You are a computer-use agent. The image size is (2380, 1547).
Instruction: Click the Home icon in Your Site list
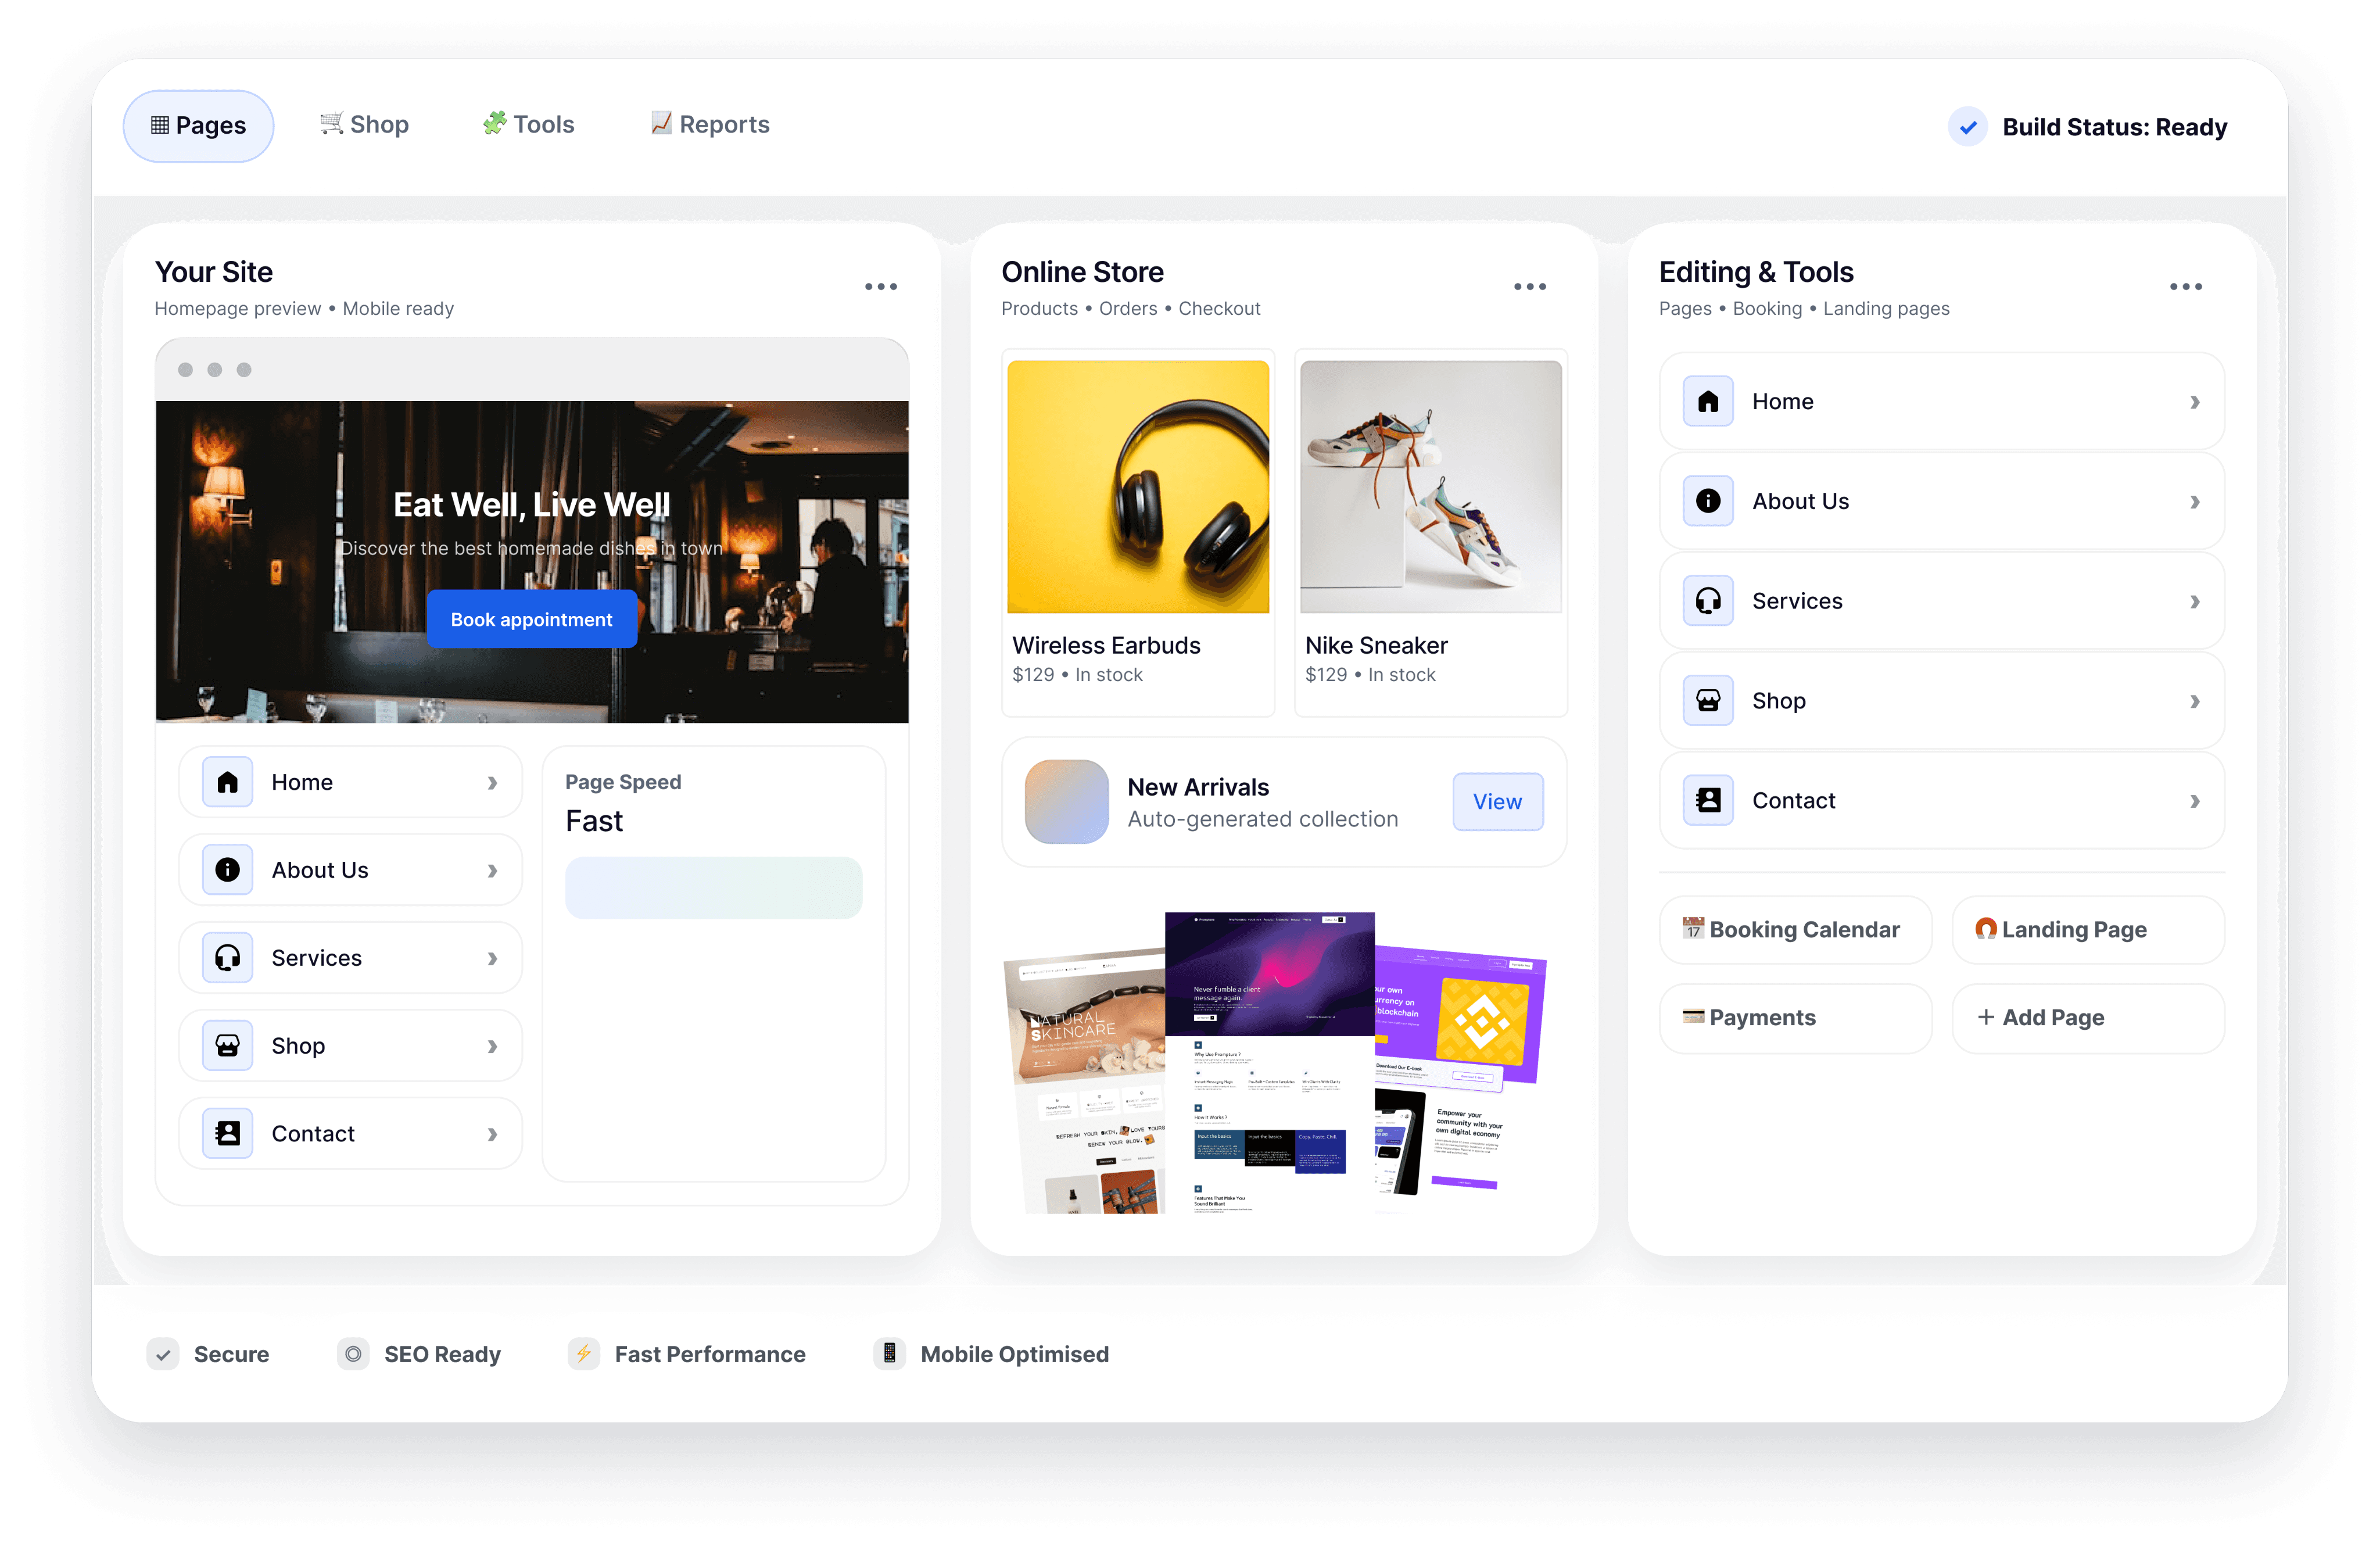[x=227, y=782]
